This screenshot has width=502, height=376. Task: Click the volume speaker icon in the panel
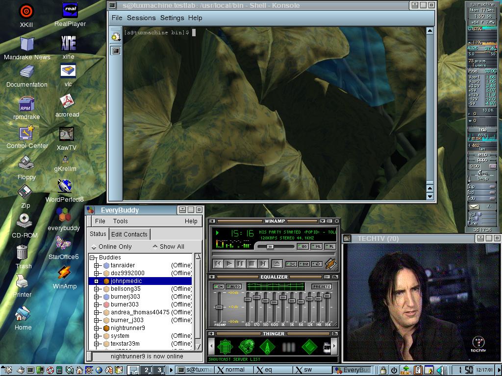click(440, 370)
